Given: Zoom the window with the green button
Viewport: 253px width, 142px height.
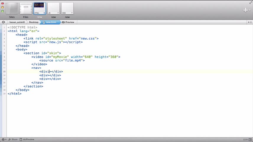Looking at the screenshot, I should [x=3, y=11].
